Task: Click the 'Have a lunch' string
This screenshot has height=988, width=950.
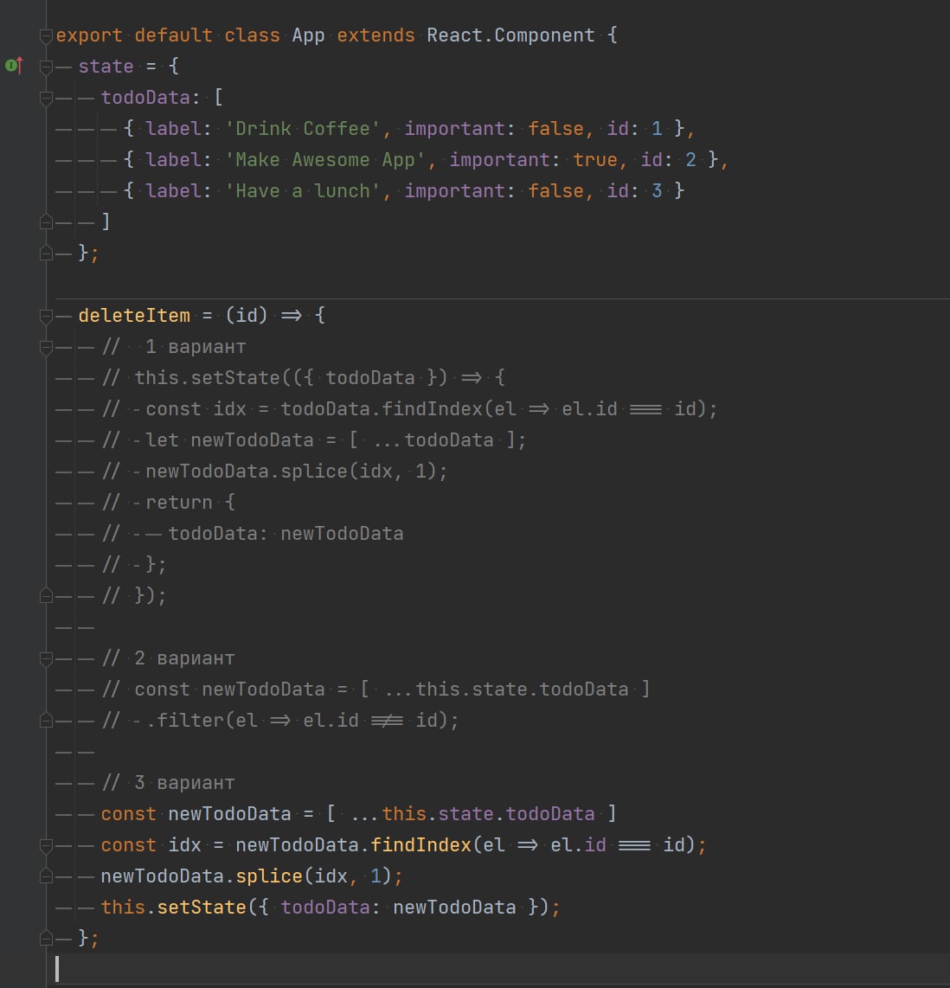Action: tap(303, 191)
